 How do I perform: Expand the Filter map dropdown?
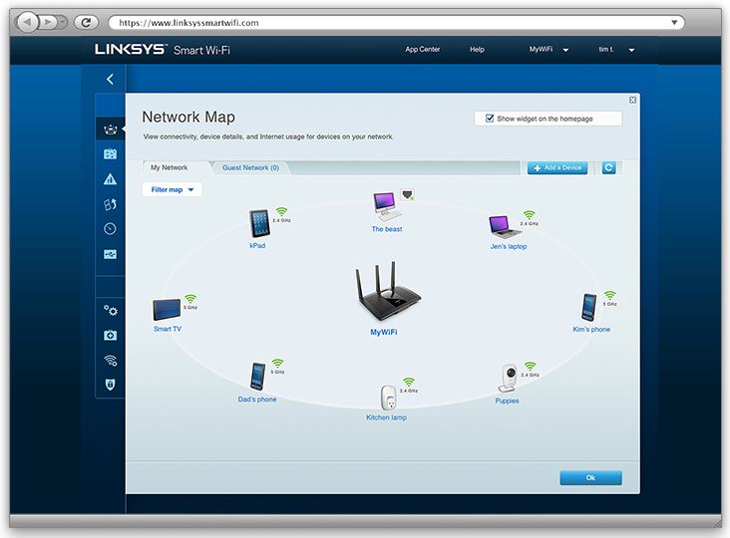point(172,189)
